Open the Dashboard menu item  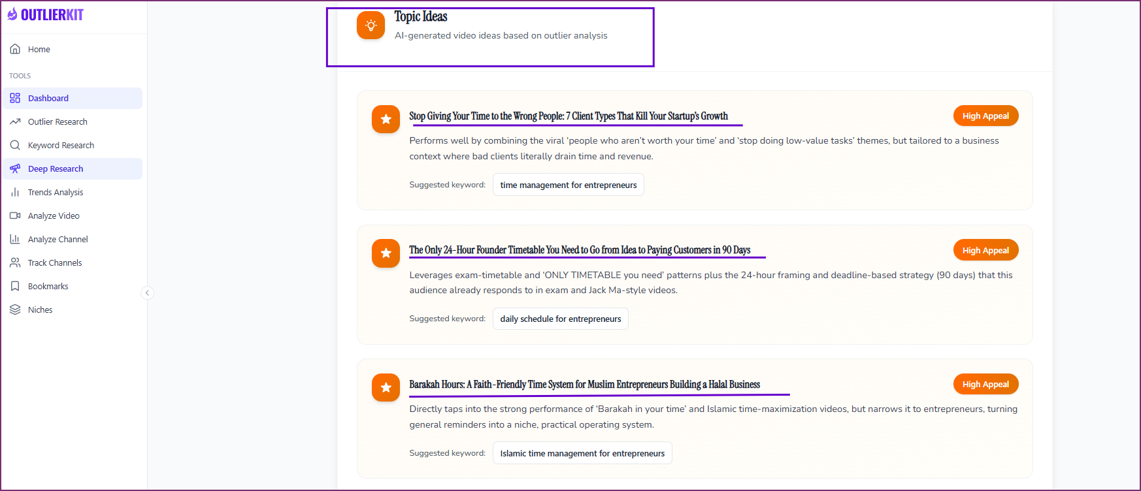click(x=48, y=98)
